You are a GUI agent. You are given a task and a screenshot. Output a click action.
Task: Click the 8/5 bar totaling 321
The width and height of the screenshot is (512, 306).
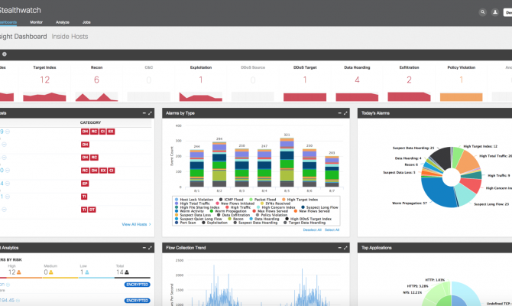pyautogui.click(x=287, y=162)
